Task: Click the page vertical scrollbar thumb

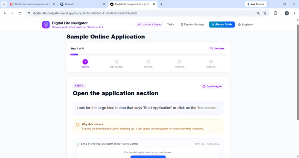Action: point(298,72)
